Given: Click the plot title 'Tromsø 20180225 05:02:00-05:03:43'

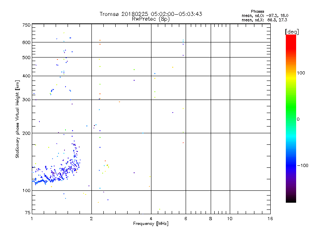Looking at the screenshot, I should (151, 14).
